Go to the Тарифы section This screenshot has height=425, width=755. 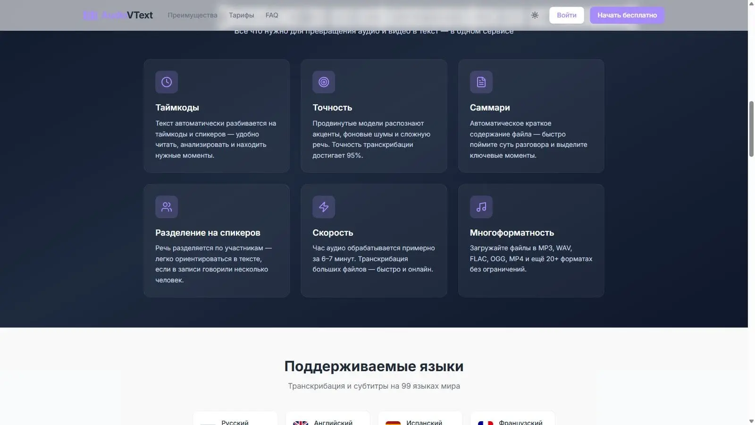(242, 15)
